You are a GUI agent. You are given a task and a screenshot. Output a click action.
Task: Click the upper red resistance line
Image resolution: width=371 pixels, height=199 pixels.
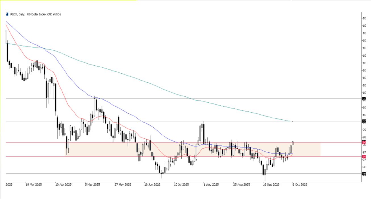click(114, 142)
